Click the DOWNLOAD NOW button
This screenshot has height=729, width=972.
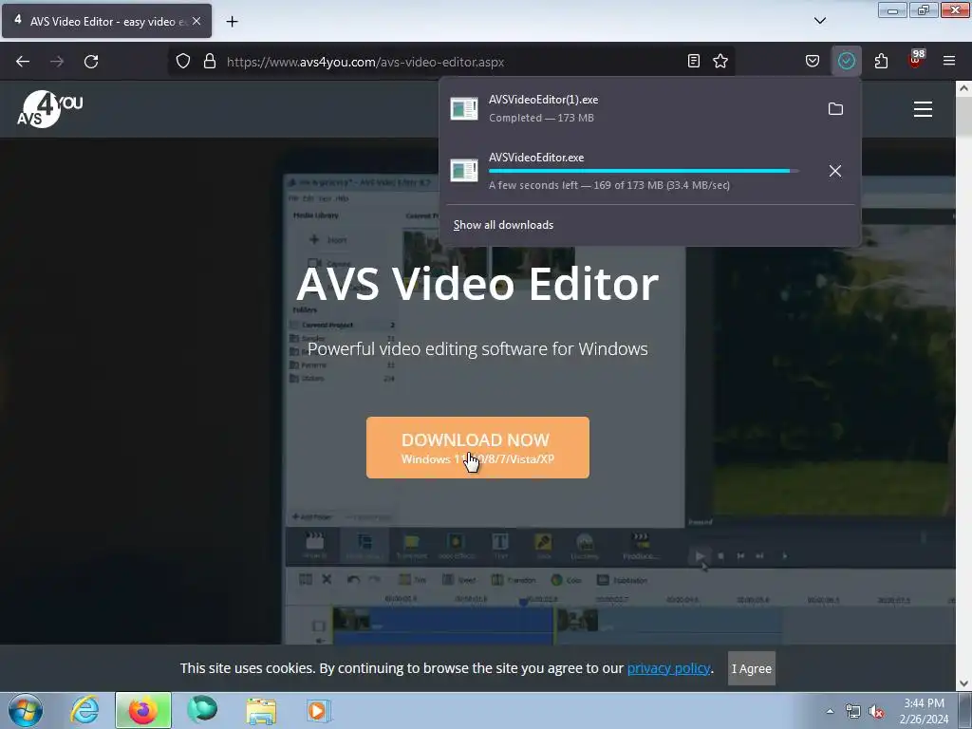pos(477,448)
